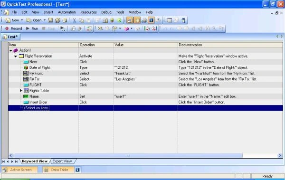The width and height of the screenshot is (285, 180).
Task: Click the Analog Recording pointer icon
Action: point(80,28)
